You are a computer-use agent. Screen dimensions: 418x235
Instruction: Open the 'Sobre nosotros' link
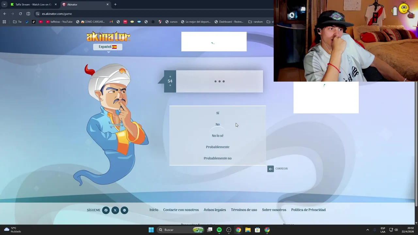[x=274, y=210]
